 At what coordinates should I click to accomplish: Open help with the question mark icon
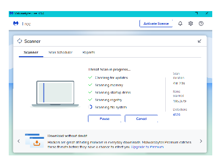tap(201, 24)
